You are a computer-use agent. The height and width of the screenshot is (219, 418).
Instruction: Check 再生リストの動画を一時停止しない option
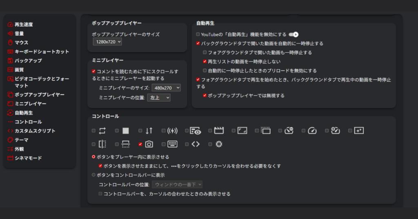point(205,61)
